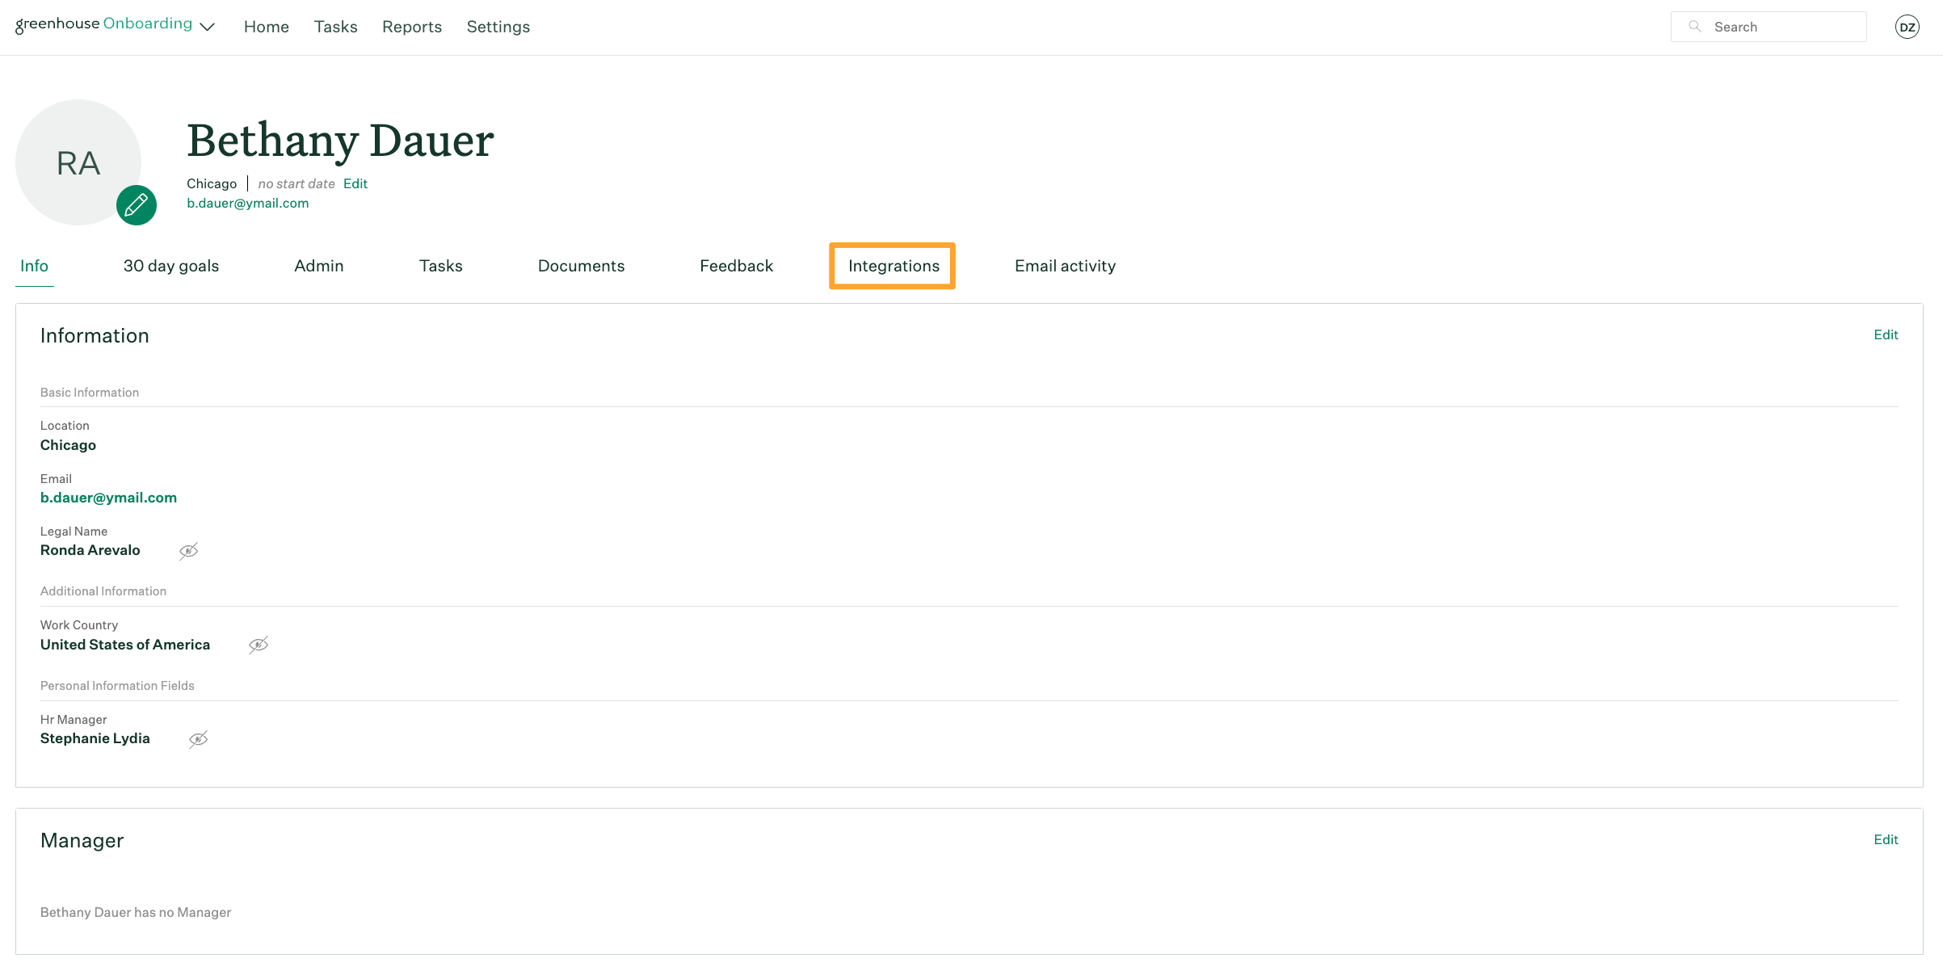Select the Info tab
1943x971 pixels.
click(x=34, y=266)
